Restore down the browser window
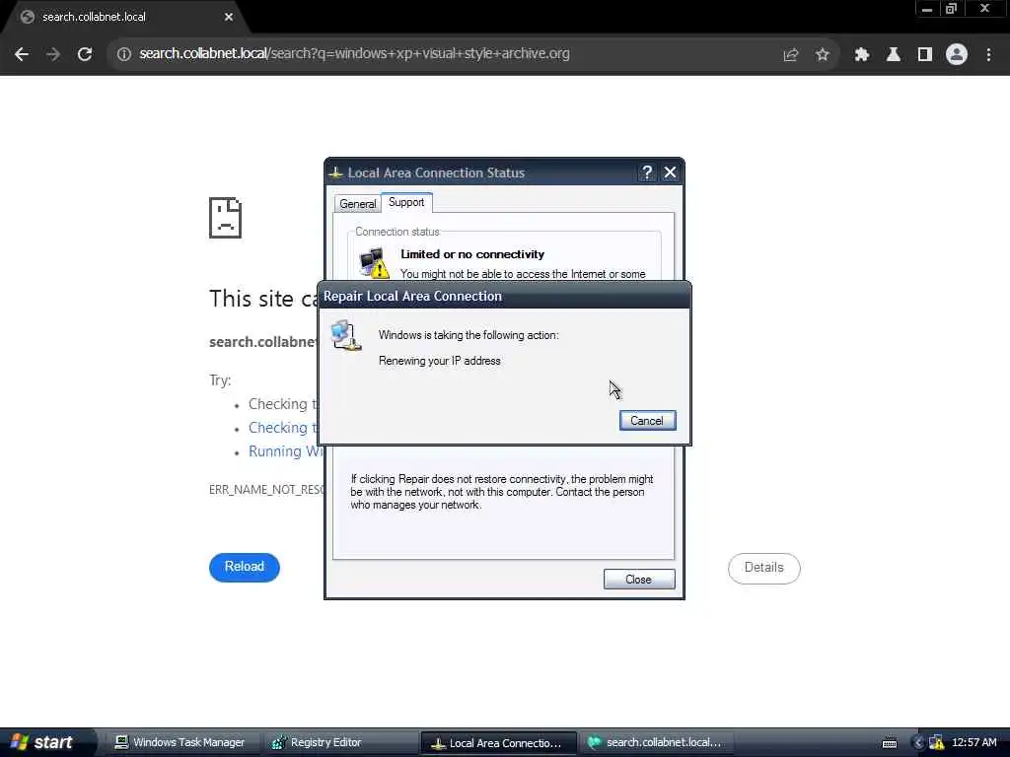 pos(951,9)
